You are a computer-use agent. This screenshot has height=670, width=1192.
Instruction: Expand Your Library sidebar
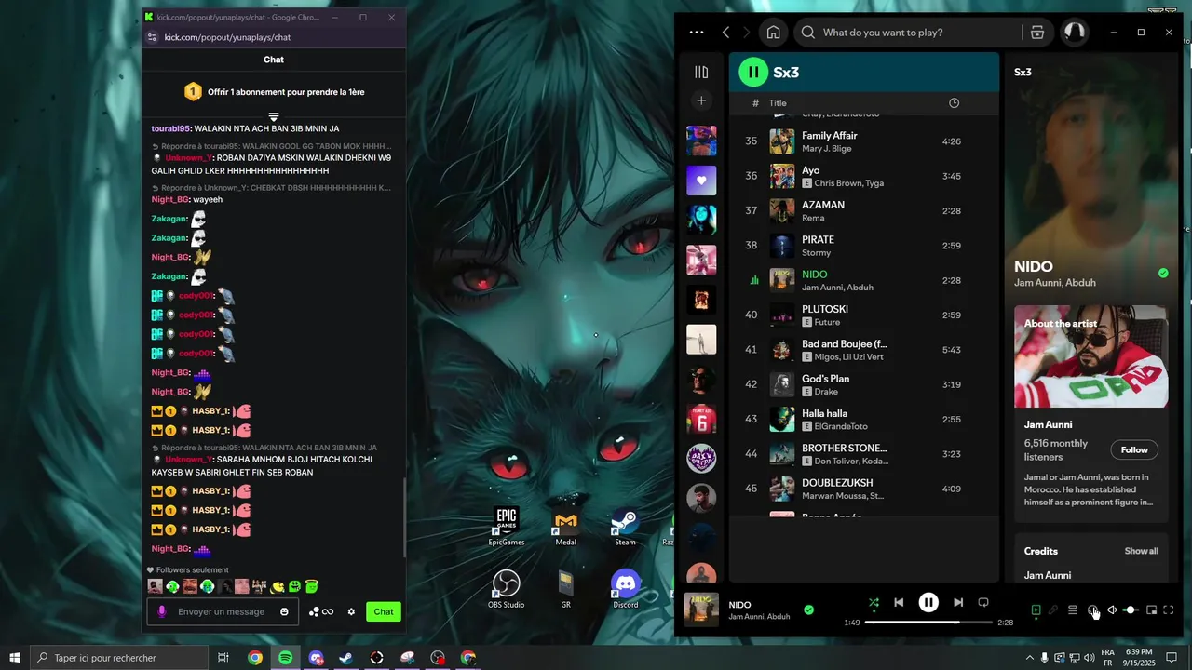(701, 72)
